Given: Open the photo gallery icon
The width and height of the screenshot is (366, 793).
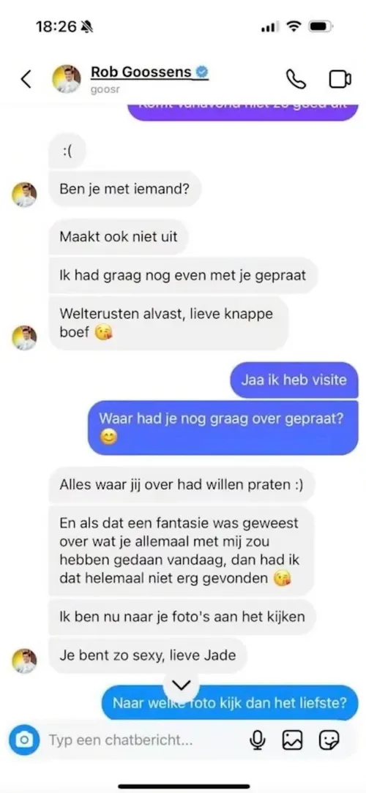Looking at the screenshot, I should point(292,741).
